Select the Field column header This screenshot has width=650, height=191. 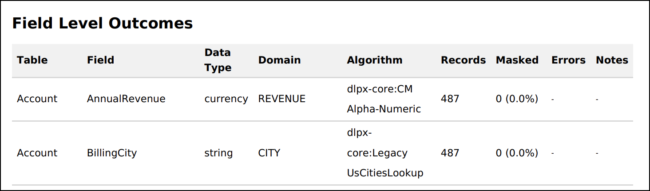100,60
